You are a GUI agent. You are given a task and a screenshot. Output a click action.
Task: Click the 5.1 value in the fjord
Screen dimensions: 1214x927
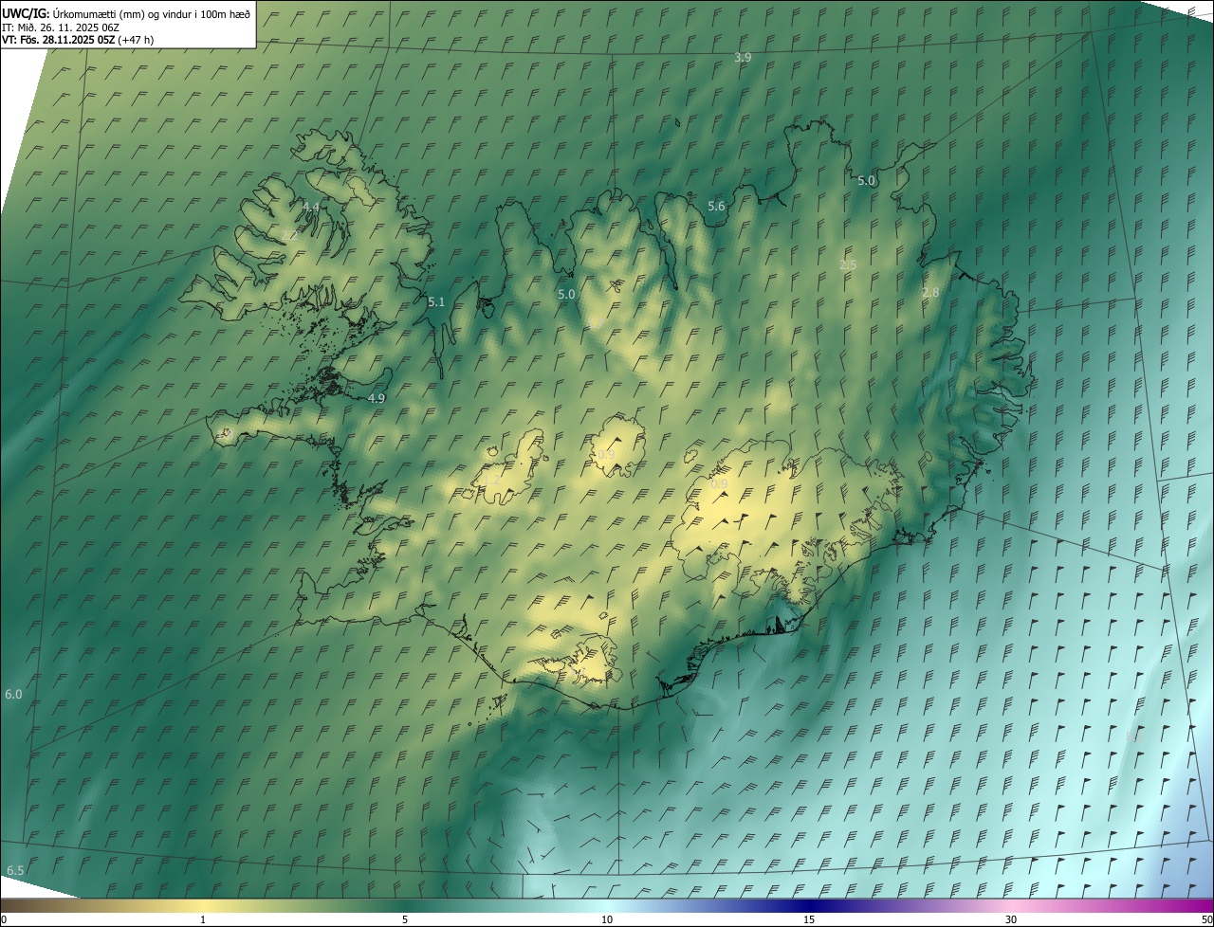coord(436,302)
